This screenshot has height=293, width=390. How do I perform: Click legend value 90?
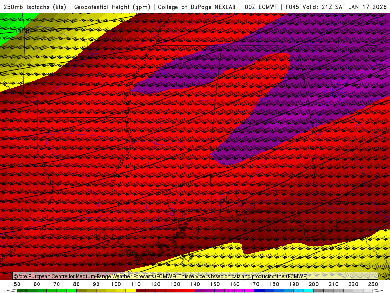(96, 284)
